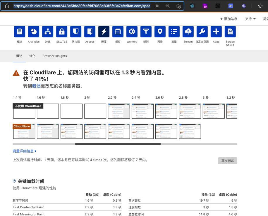Click the First Contentful Paint row label
The image size is (268, 216).
tap(28, 207)
